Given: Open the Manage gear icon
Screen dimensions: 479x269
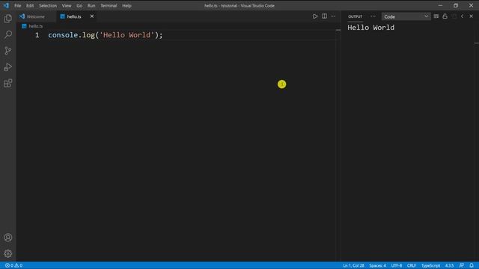Looking at the screenshot, I should click(x=8, y=253).
